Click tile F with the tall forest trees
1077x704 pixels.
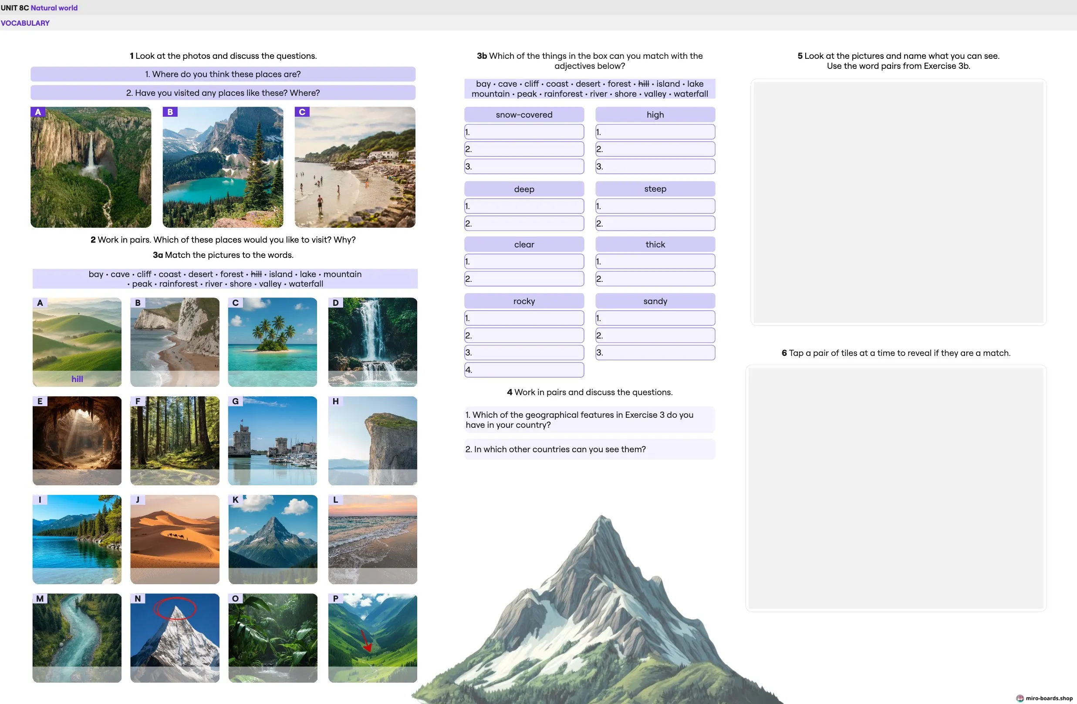point(175,440)
